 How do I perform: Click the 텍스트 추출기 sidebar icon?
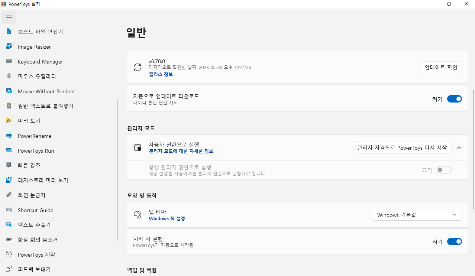[9, 225]
